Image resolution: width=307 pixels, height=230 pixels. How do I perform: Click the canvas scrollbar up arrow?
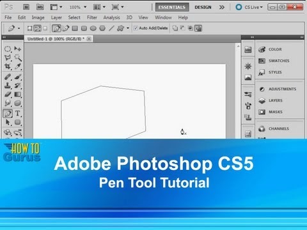[x=238, y=46]
